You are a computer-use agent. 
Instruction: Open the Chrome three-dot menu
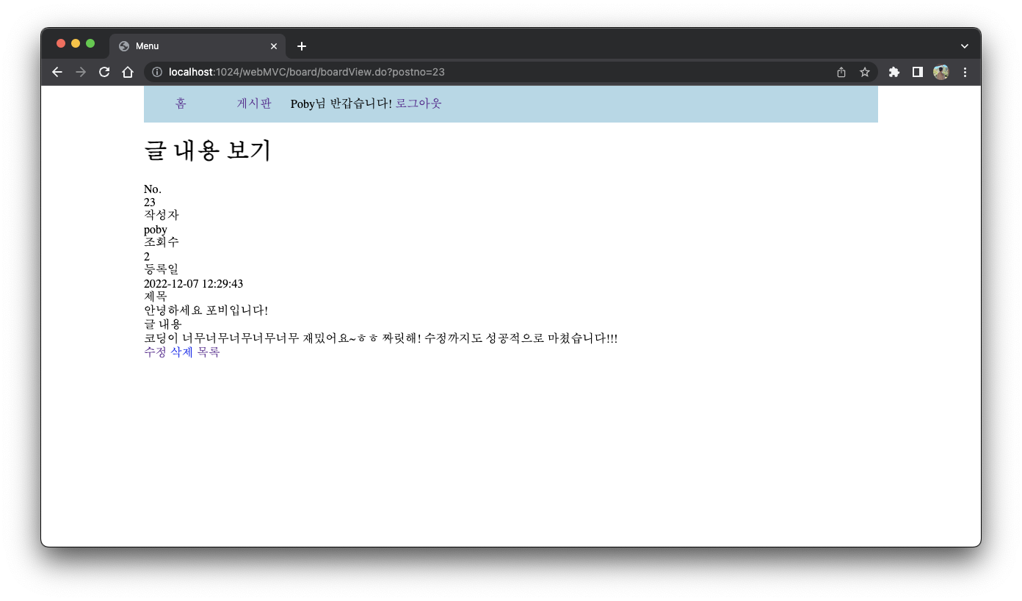tap(965, 72)
